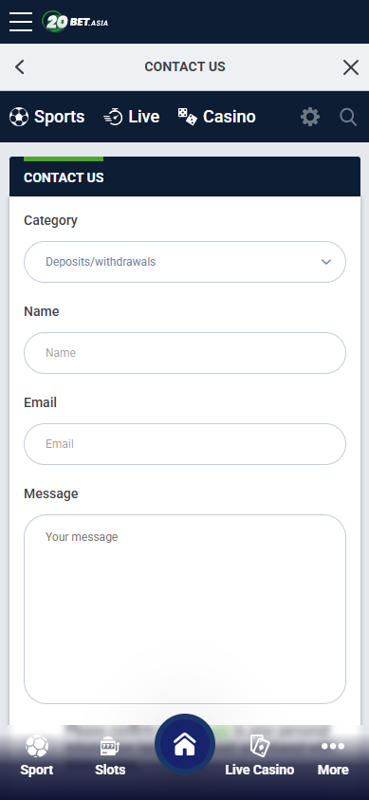Viewport: 369px width, 800px height.
Task: Open the settings gear
Action: tap(310, 117)
